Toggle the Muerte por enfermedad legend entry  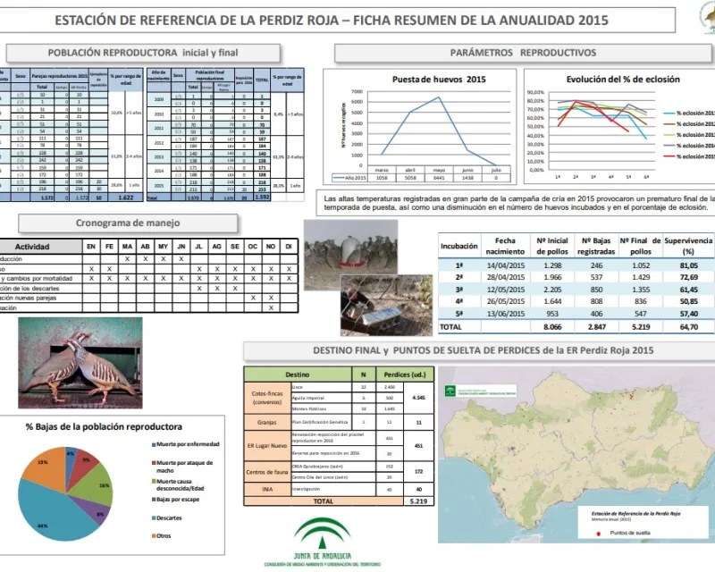point(155,443)
